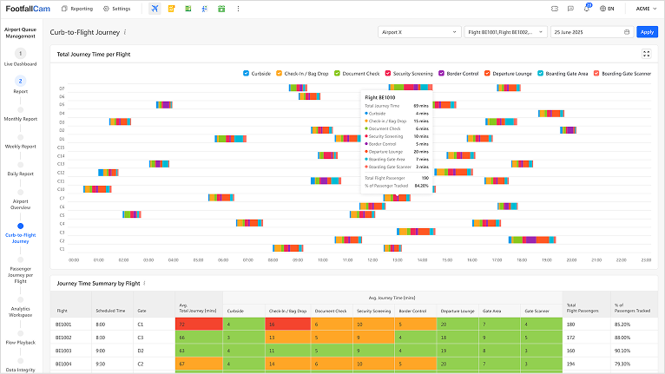Open the Settings menu
665x374 pixels.
click(x=117, y=9)
